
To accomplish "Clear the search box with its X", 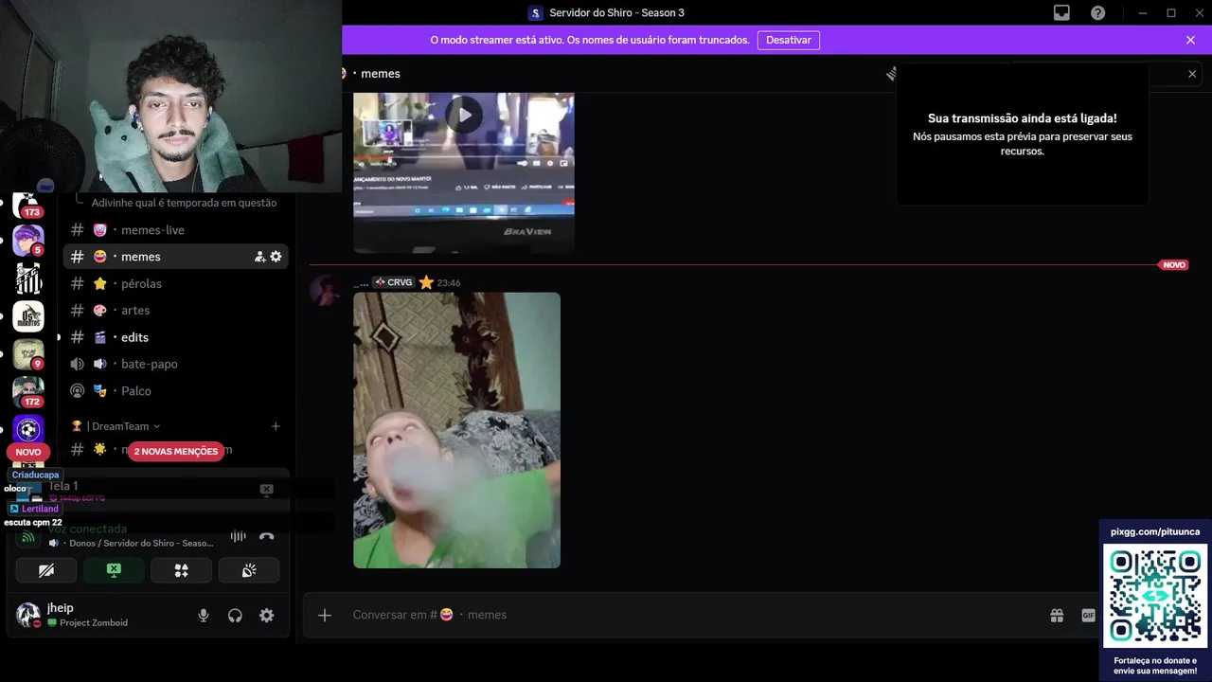I will pyautogui.click(x=1192, y=74).
